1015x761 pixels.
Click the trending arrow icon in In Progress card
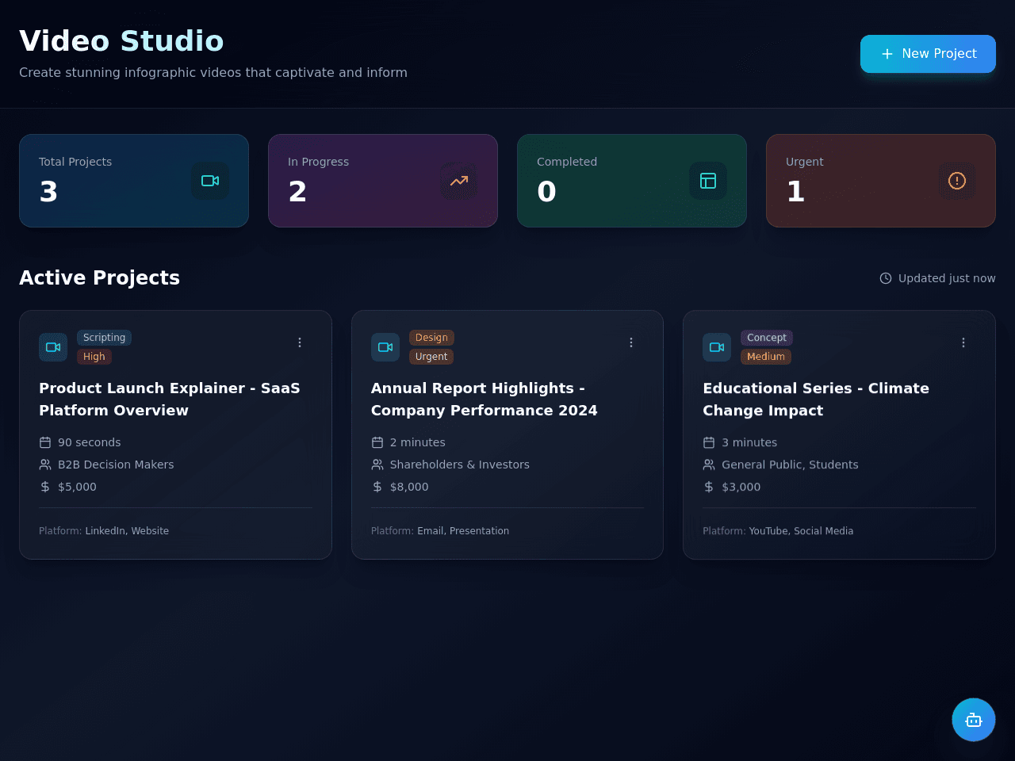pos(459,181)
